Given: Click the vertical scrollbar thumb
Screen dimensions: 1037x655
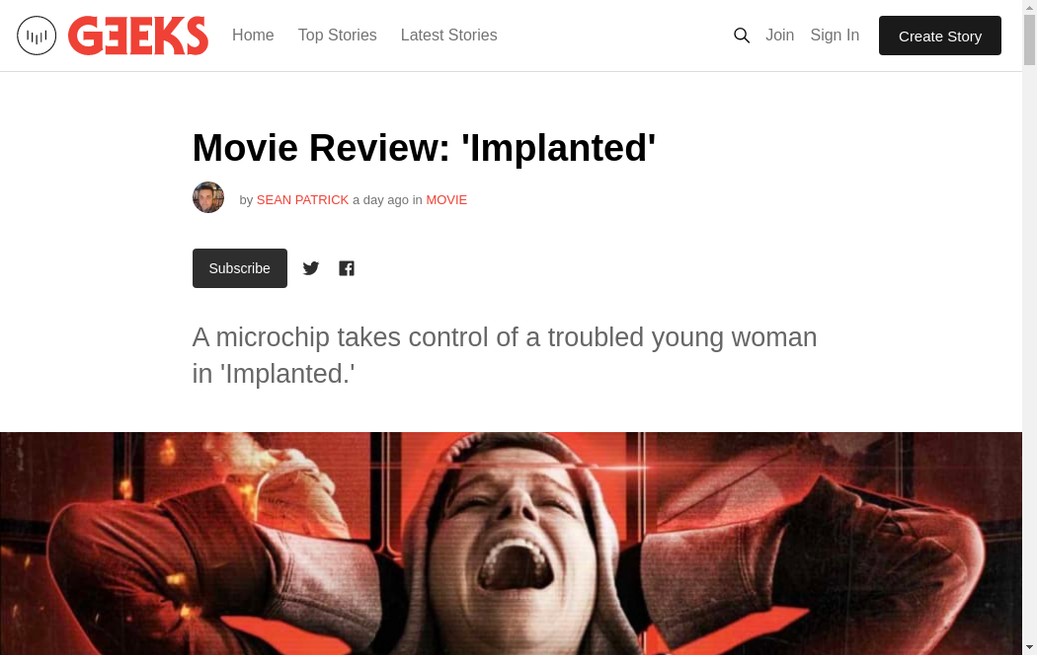Looking at the screenshot, I should point(1029,39).
